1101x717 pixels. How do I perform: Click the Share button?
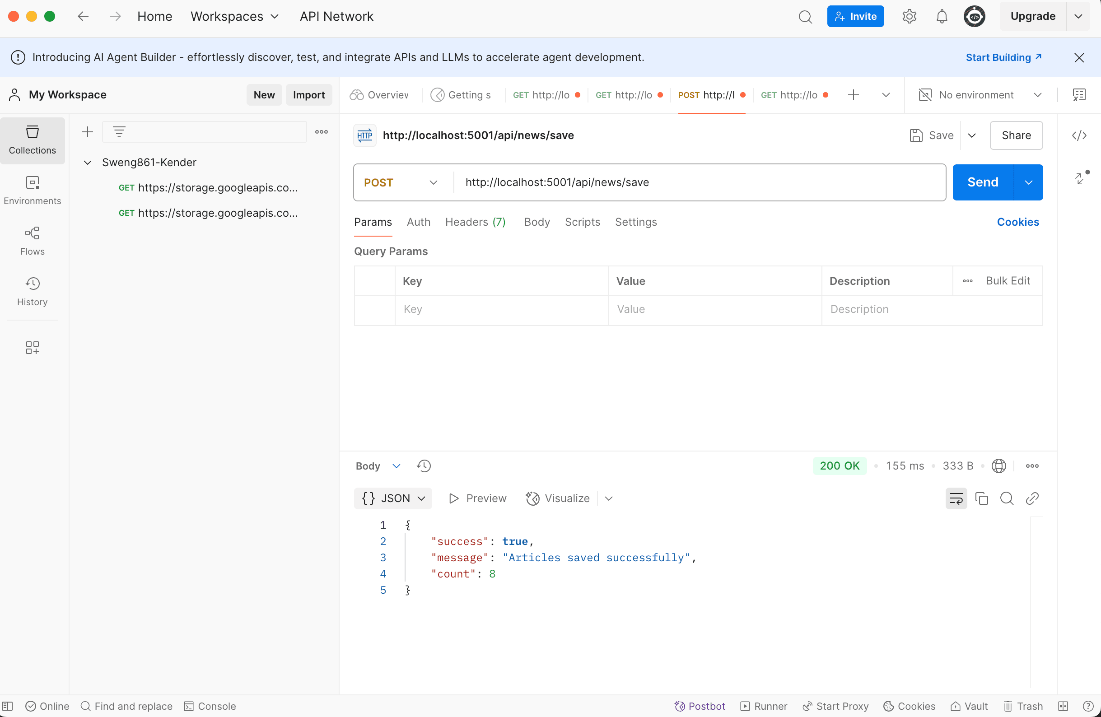[x=1017, y=135]
